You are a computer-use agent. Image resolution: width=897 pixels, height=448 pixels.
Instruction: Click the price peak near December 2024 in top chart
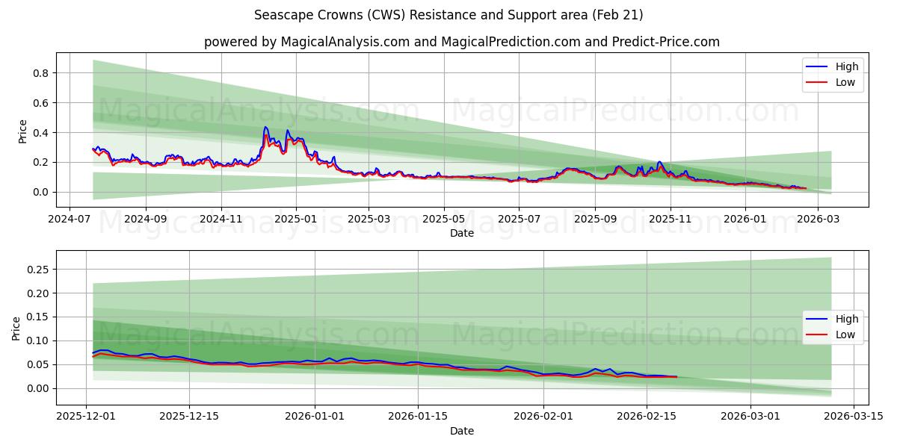[265, 128]
